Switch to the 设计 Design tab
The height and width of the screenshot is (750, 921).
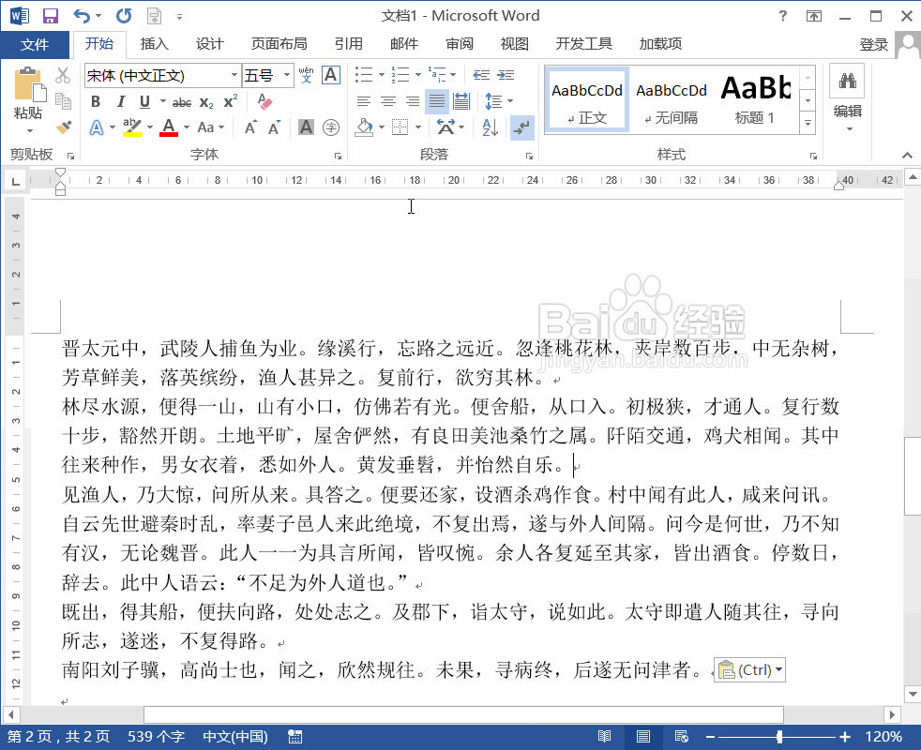[x=210, y=44]
